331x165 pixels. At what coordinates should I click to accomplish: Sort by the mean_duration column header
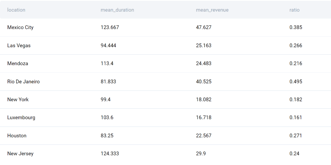(117, 10)
